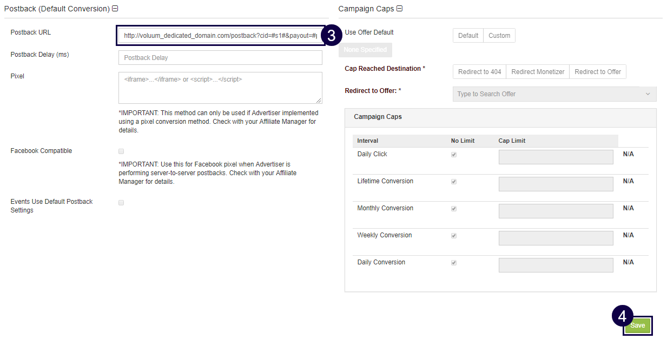The height and width of the screenshot is (339, 667).
Task: Enable the Facebook Compatible checkbox
Action: pyautogui.click(x=121, y=151)
